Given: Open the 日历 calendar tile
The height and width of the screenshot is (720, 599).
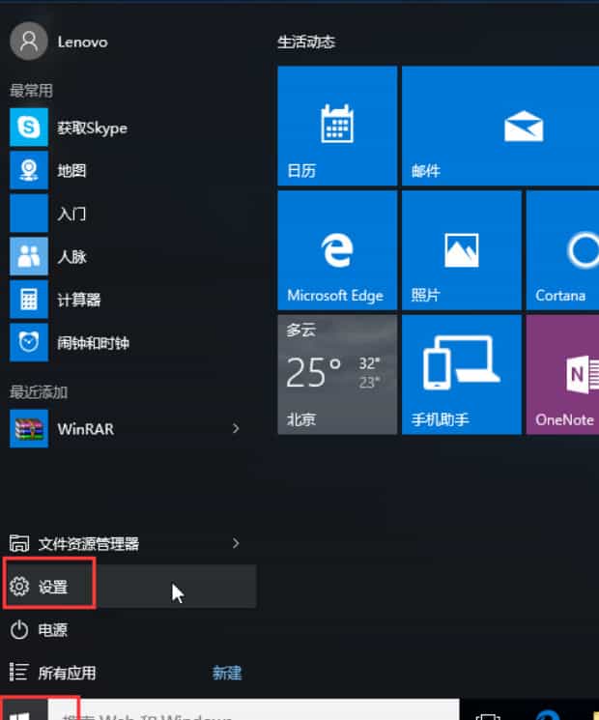Looking at the screenshot, I should pyautogui.click(x=337, y=126).
